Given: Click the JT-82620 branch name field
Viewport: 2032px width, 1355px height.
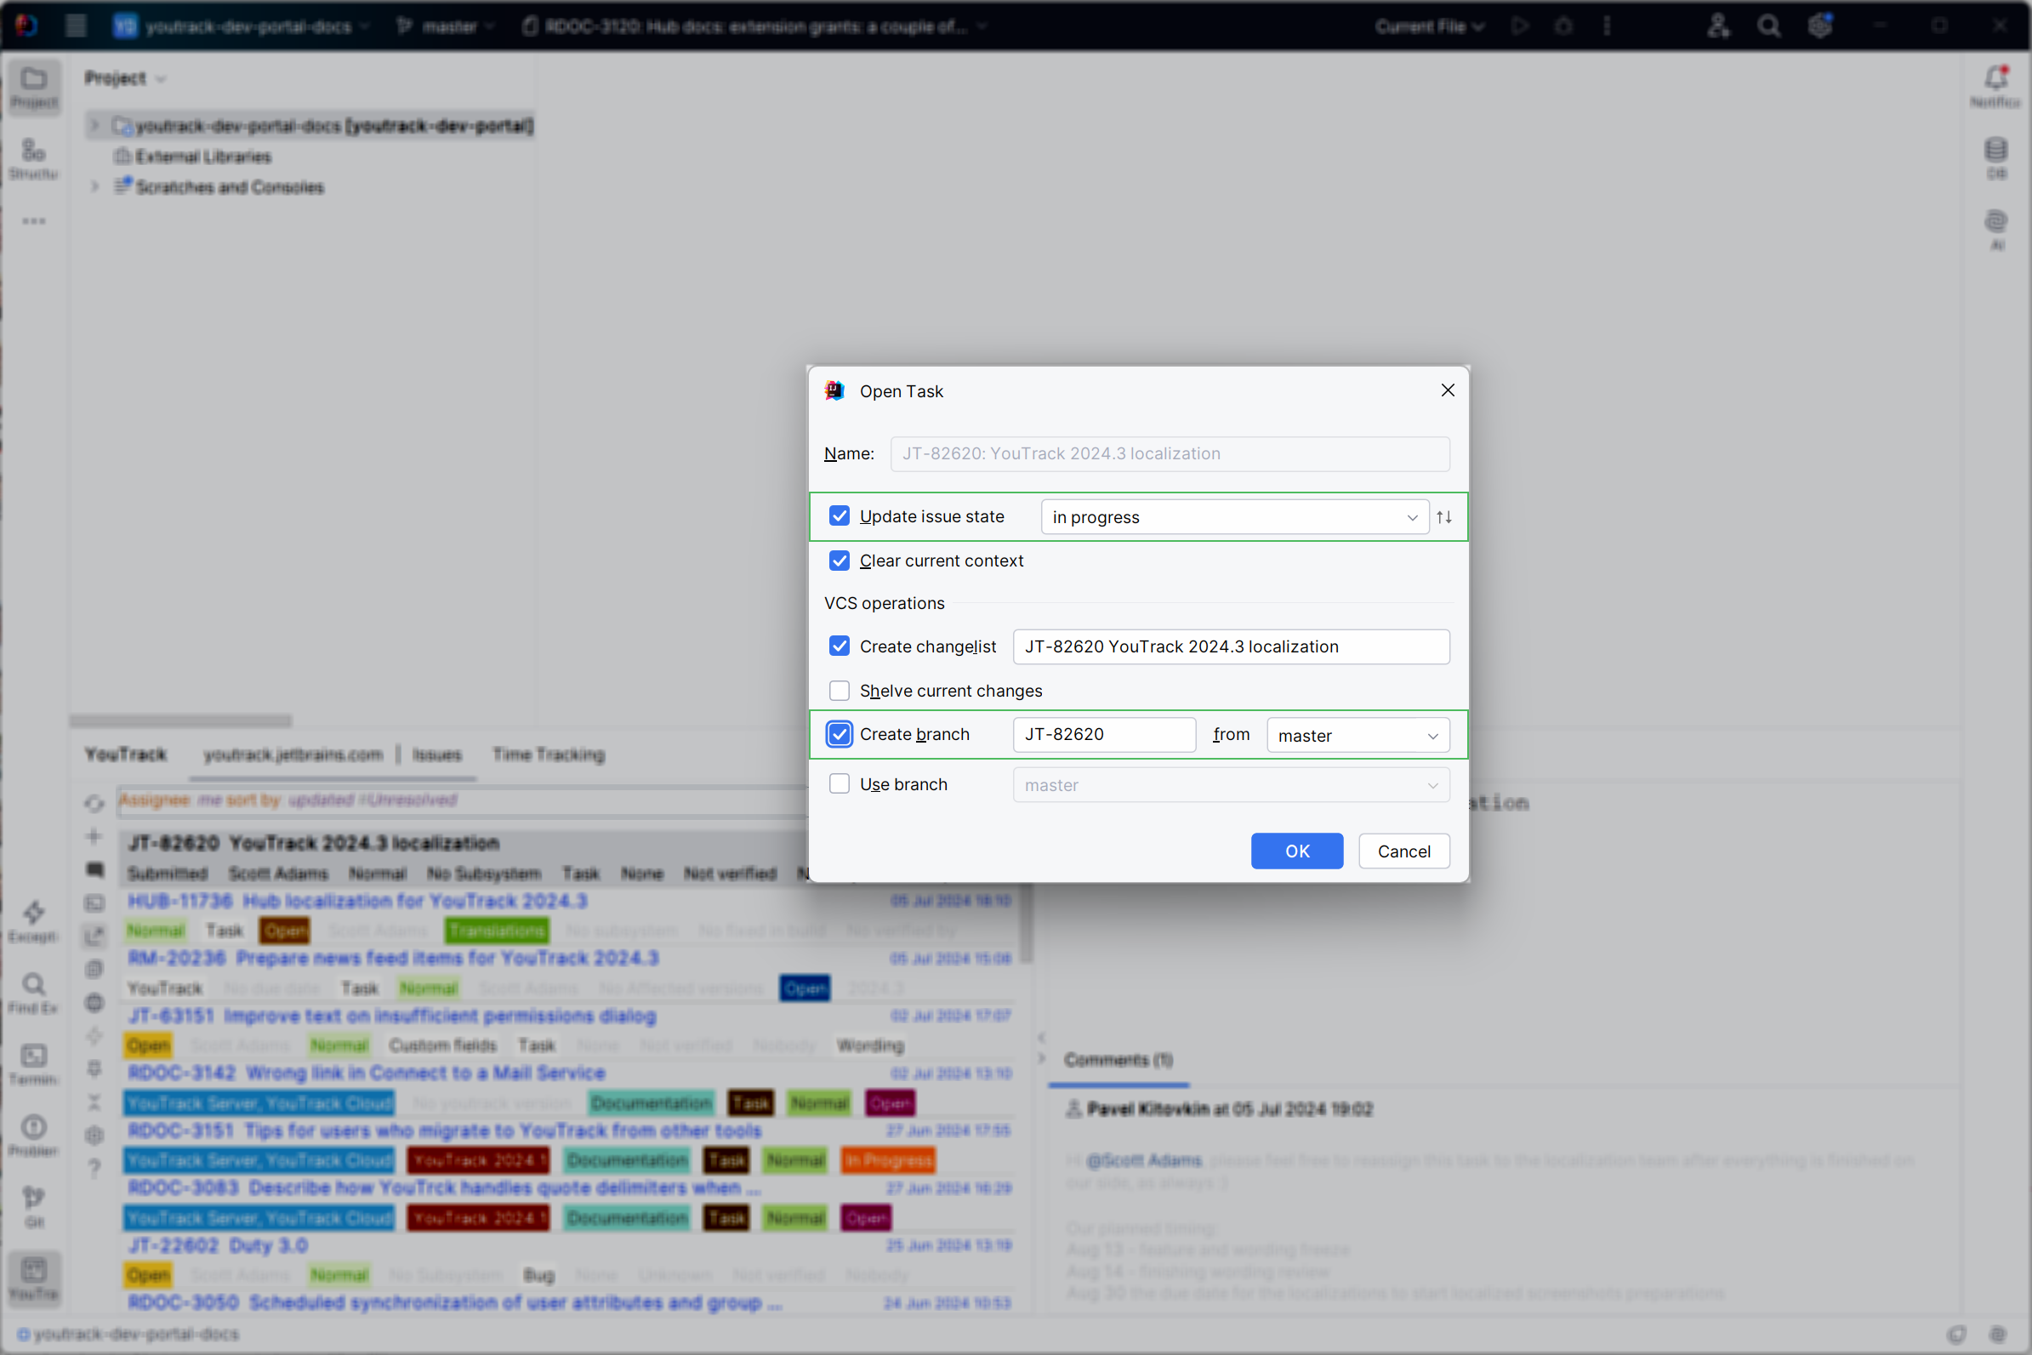Looking at the screenshot, I should 1103,735.
